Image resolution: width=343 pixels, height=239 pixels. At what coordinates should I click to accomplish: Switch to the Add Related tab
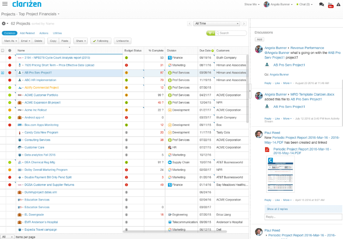coord(27,33)
